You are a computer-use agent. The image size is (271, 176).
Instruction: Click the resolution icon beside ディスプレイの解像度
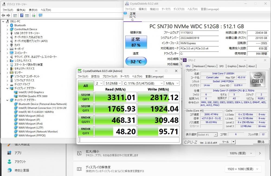(79, 169)
